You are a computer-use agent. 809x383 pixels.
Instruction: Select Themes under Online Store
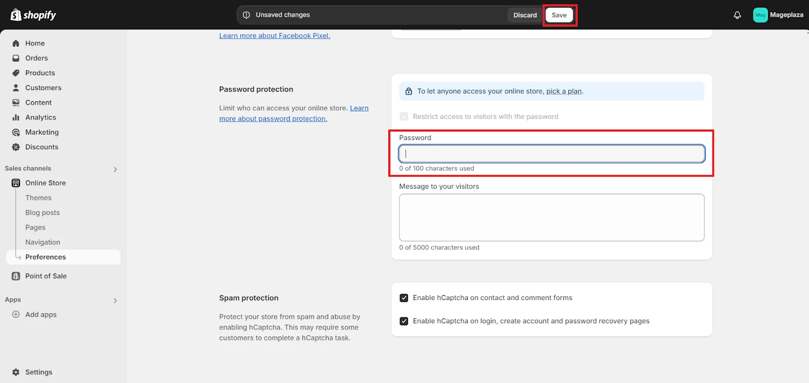[38, 198]
